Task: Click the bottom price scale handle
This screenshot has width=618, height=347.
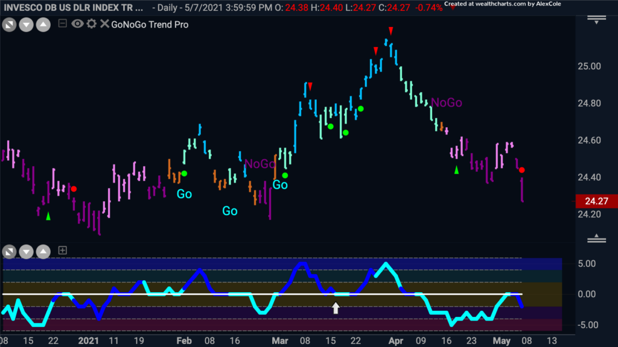Action: [x=596, y=239]
